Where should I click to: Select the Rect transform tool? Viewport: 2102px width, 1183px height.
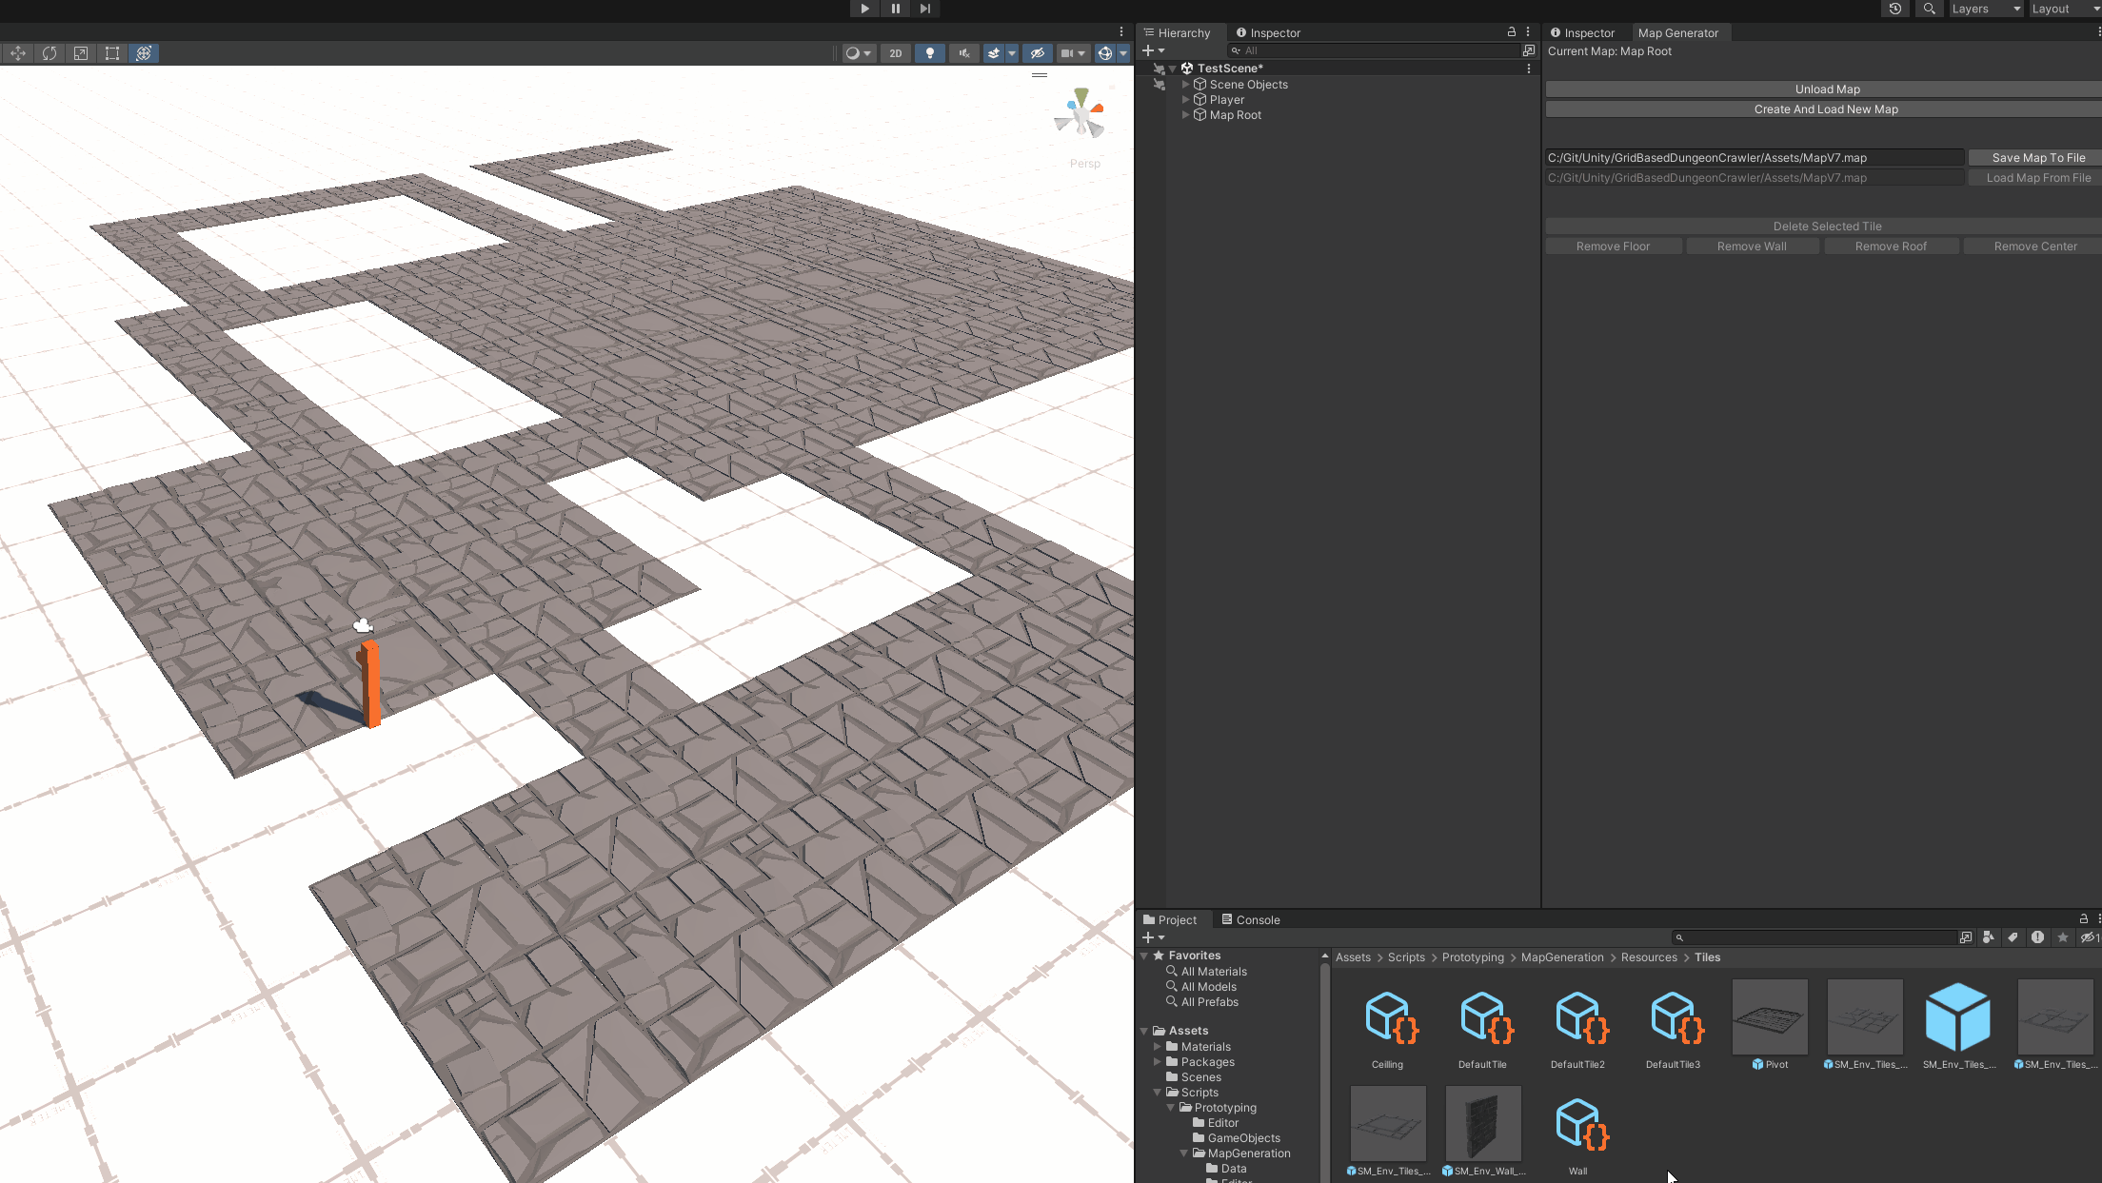click(112, 53)
